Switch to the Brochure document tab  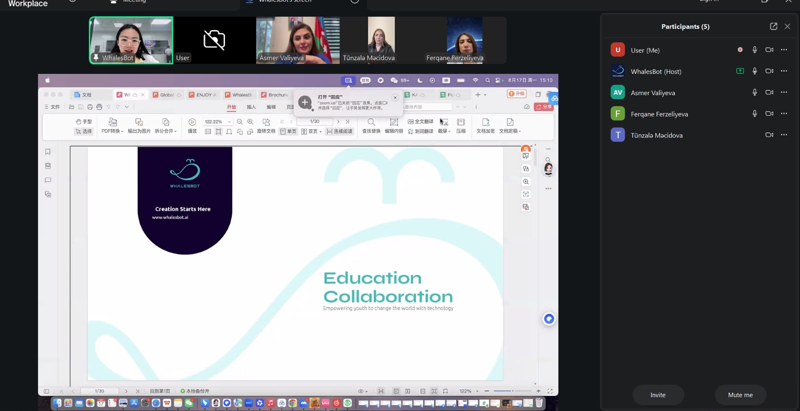click(275, 95)
